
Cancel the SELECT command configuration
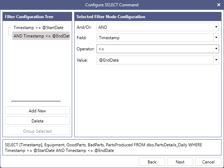coord(208,162)
